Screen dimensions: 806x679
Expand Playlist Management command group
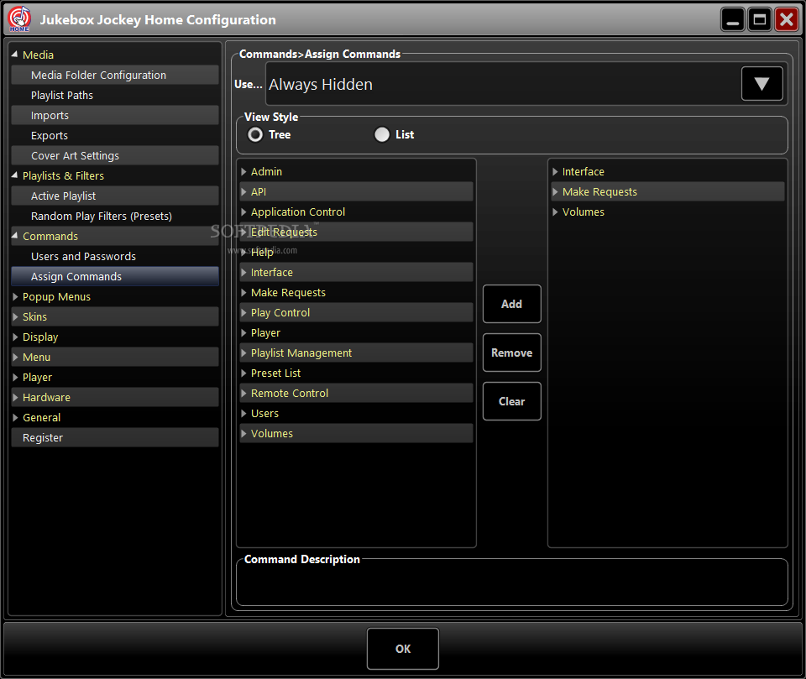tap(243, 353)
